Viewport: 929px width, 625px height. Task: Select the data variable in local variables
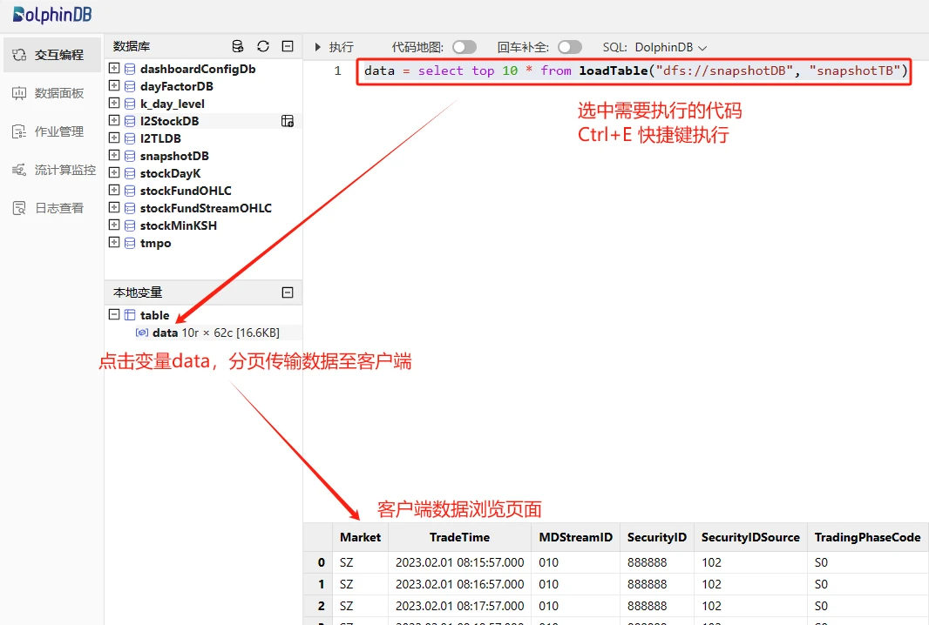tap(165, 333)
